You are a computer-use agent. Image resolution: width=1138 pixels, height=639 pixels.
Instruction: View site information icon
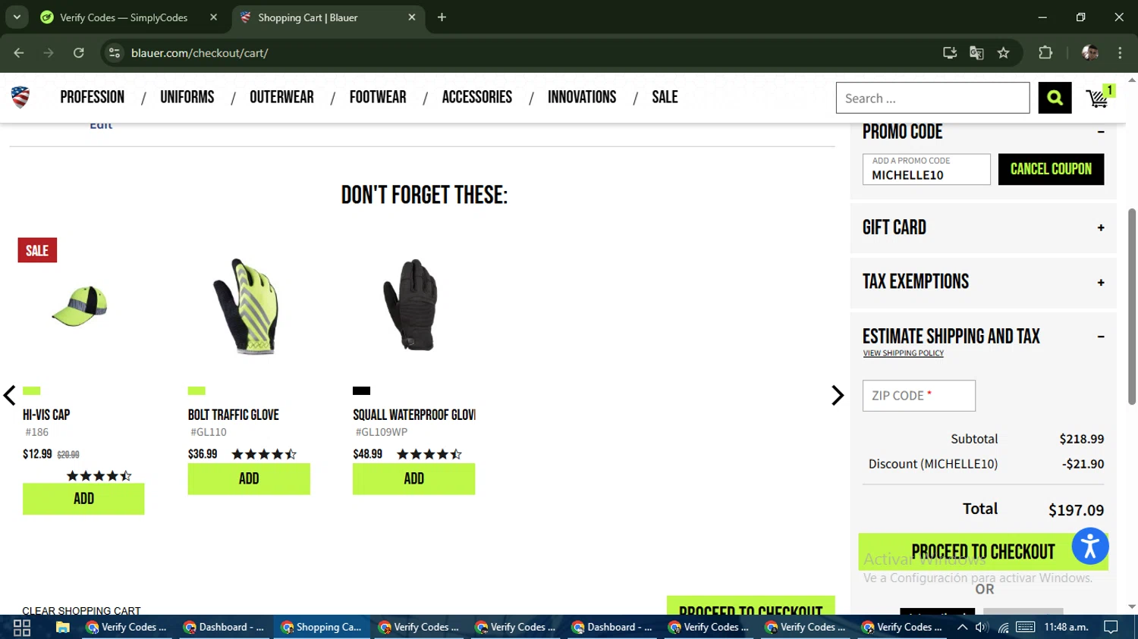click(115, 53)
